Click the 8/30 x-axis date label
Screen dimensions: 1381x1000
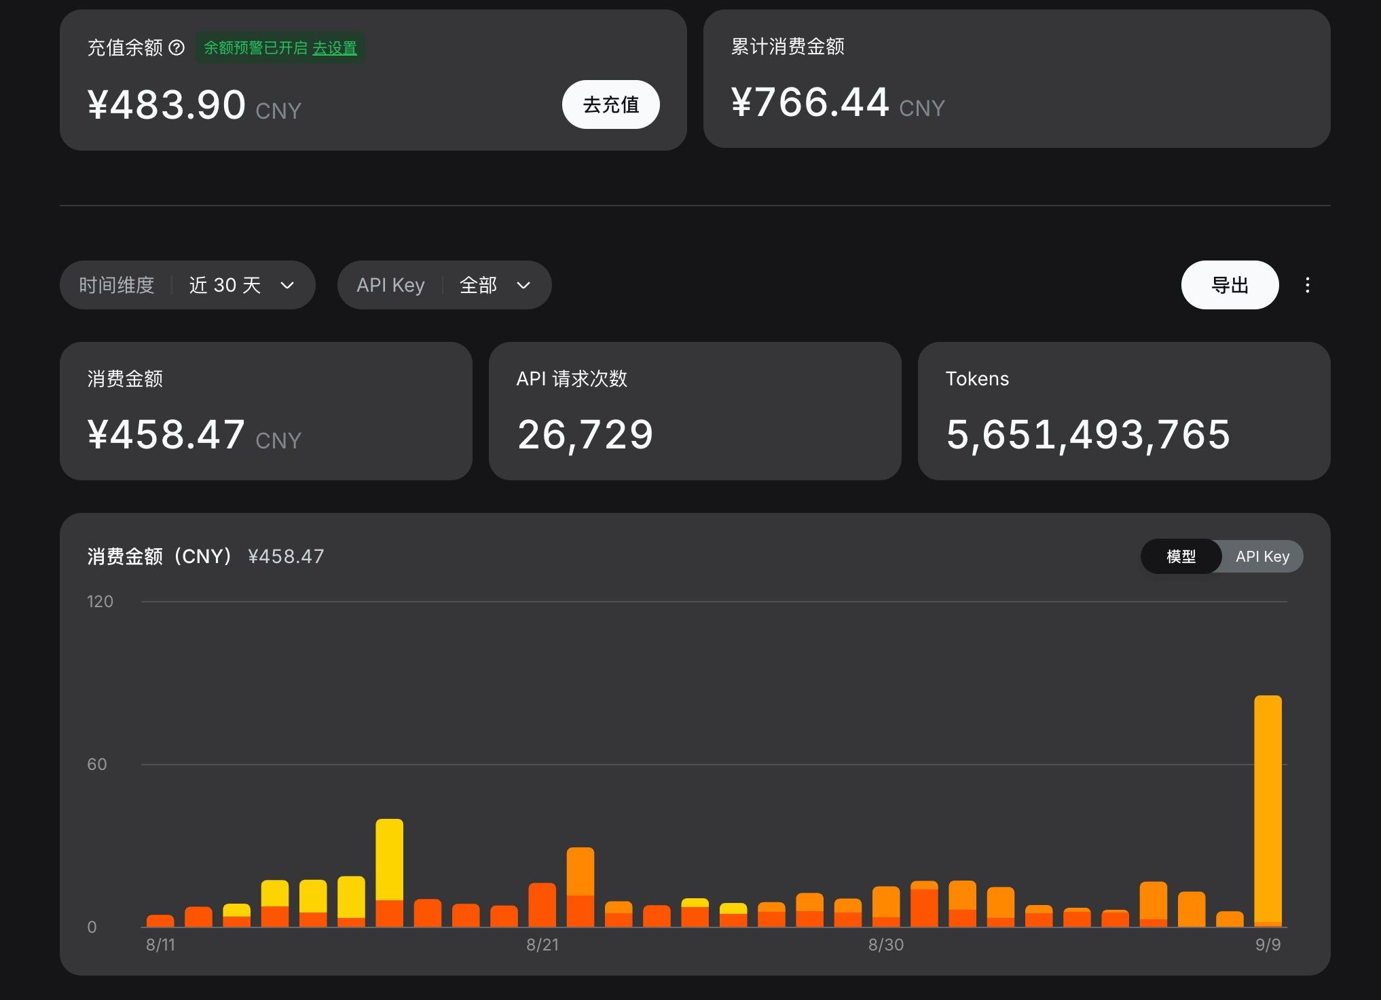(885, 944)
